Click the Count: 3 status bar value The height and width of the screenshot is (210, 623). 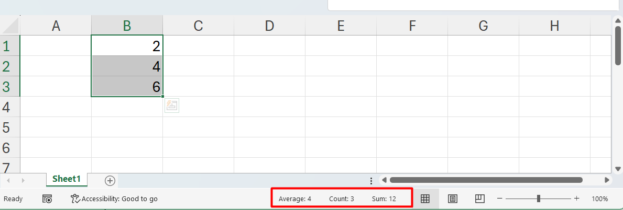click(x=341, y=199)
